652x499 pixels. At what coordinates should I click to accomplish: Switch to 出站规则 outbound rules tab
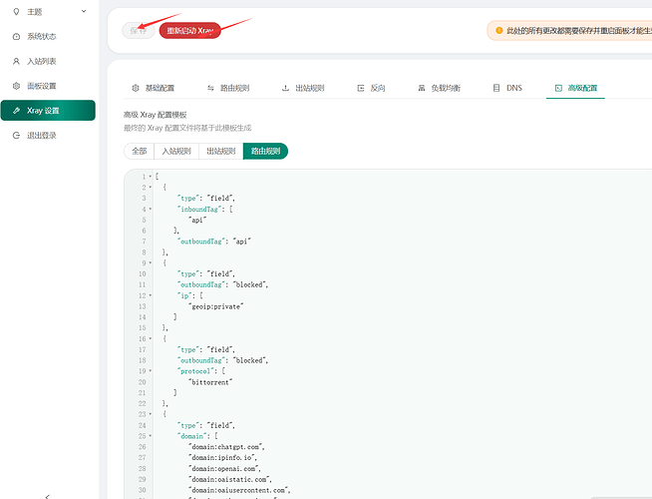coord(303,88)
